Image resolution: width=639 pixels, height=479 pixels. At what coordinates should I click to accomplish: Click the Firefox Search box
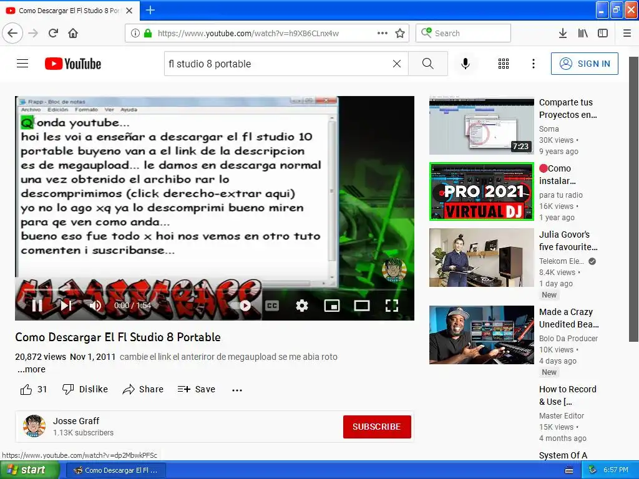click(464, 33)
